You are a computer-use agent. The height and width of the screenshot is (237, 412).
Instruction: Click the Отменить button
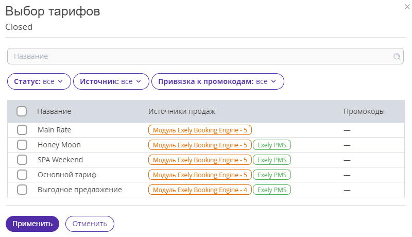pos(90,224)
